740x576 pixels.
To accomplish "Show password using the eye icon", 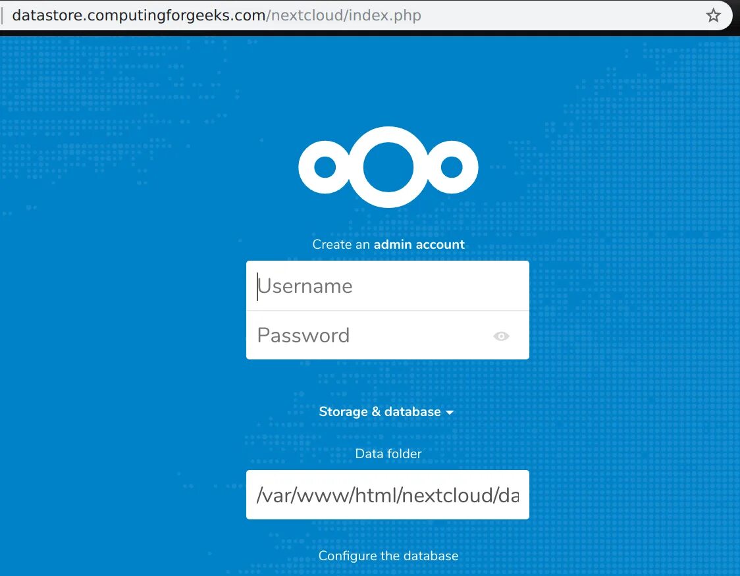I will [501, 336].
